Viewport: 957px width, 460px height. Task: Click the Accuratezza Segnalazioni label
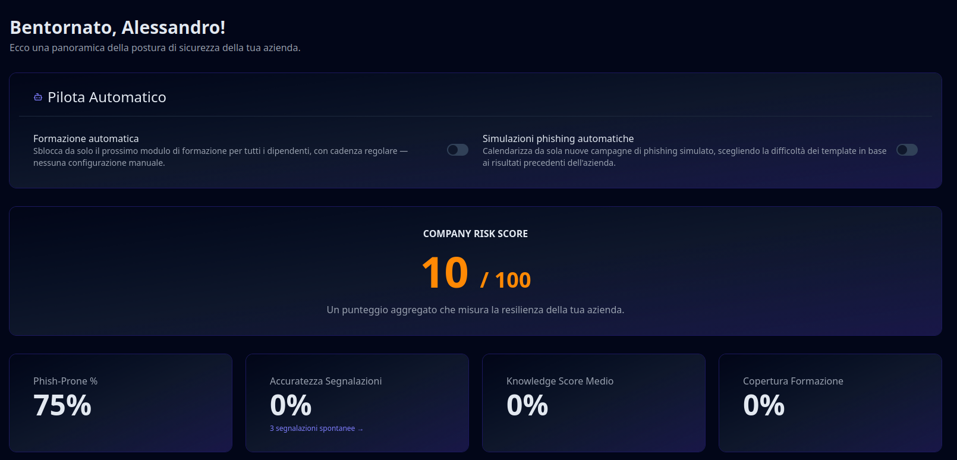(326, 381)
